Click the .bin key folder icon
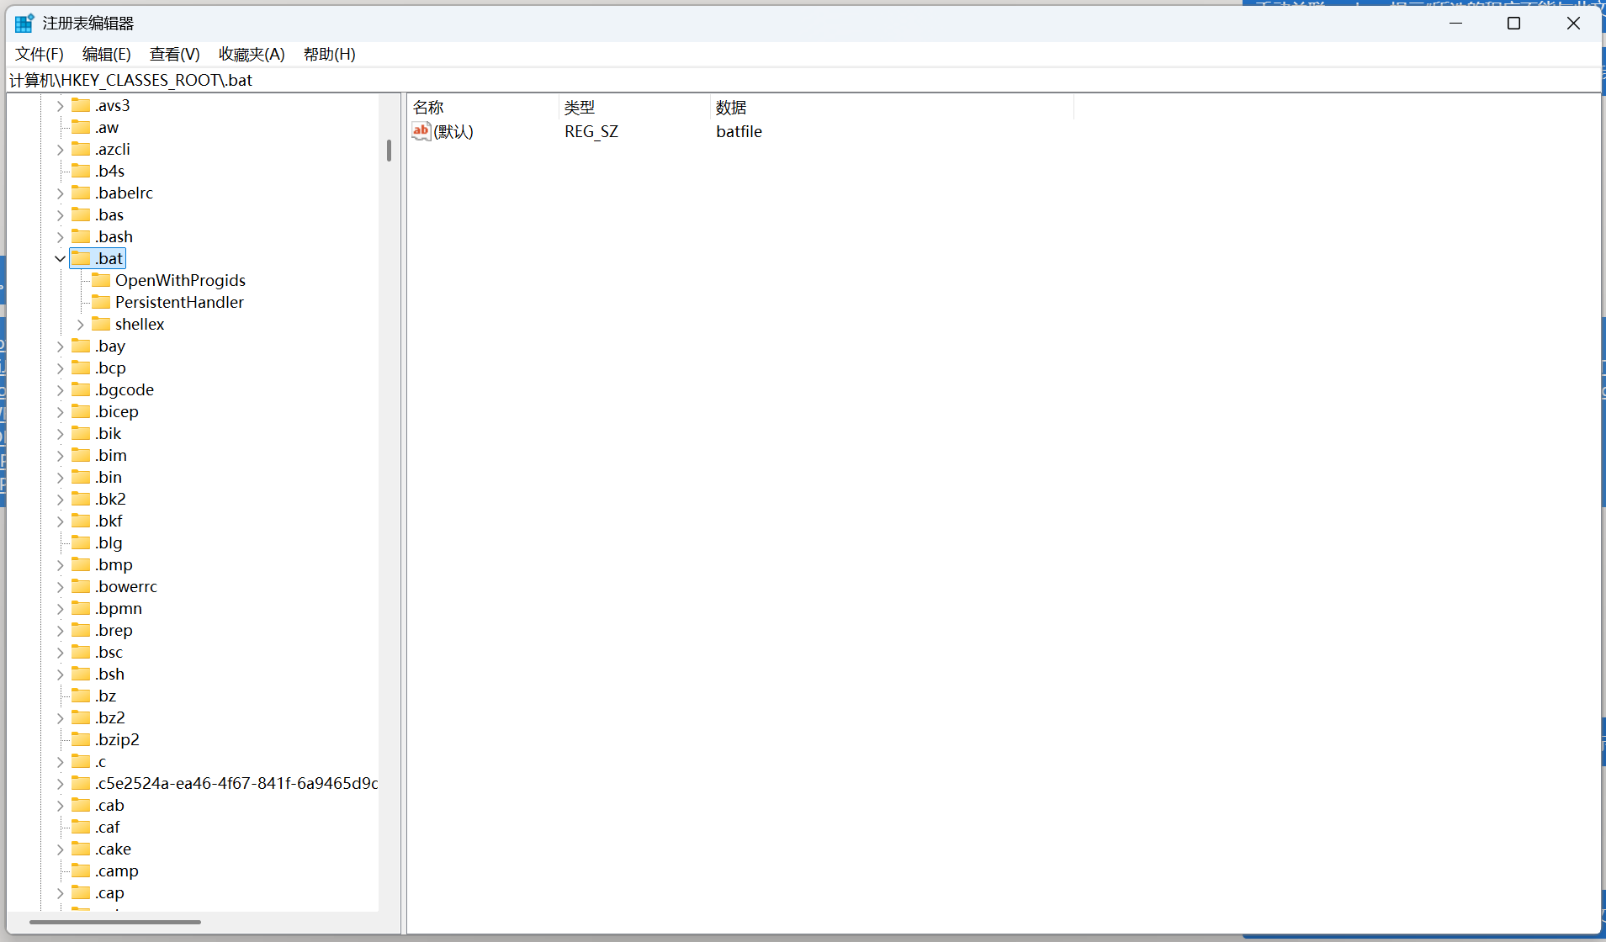Image resolution: width=1606 pixels, height=942 pixels. click(x=81, y=476)
